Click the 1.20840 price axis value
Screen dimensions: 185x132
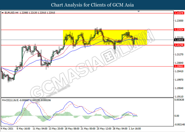coord(179,63)
